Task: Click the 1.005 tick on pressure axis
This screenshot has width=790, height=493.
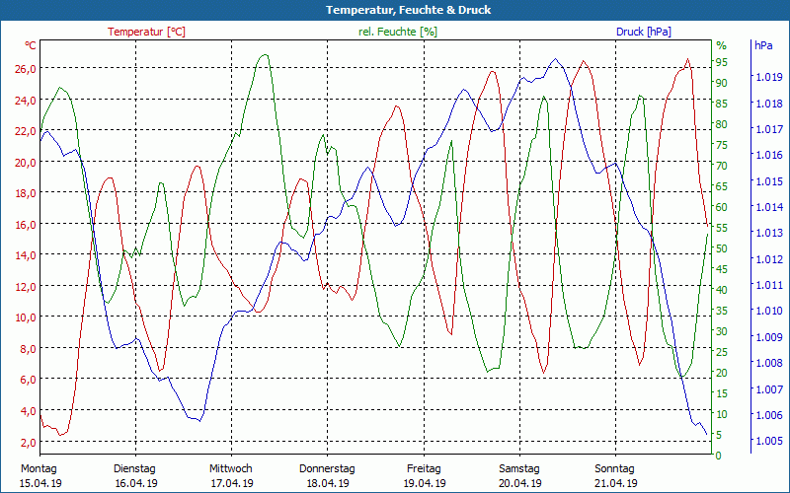Action: 767,441
